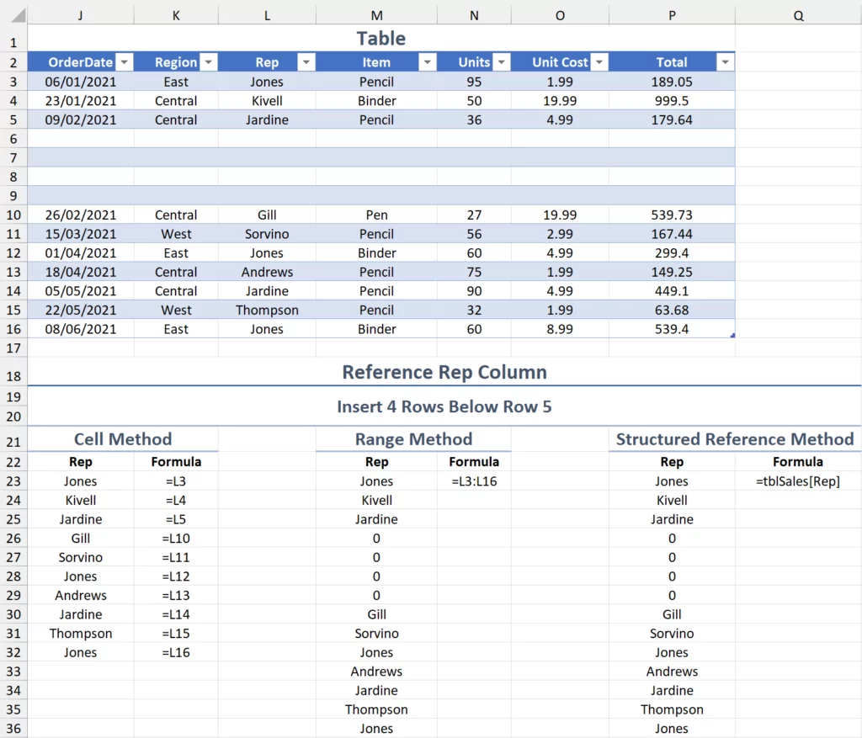Select the cell showing total 999.5
862x738 pixels.
point(671,101)
